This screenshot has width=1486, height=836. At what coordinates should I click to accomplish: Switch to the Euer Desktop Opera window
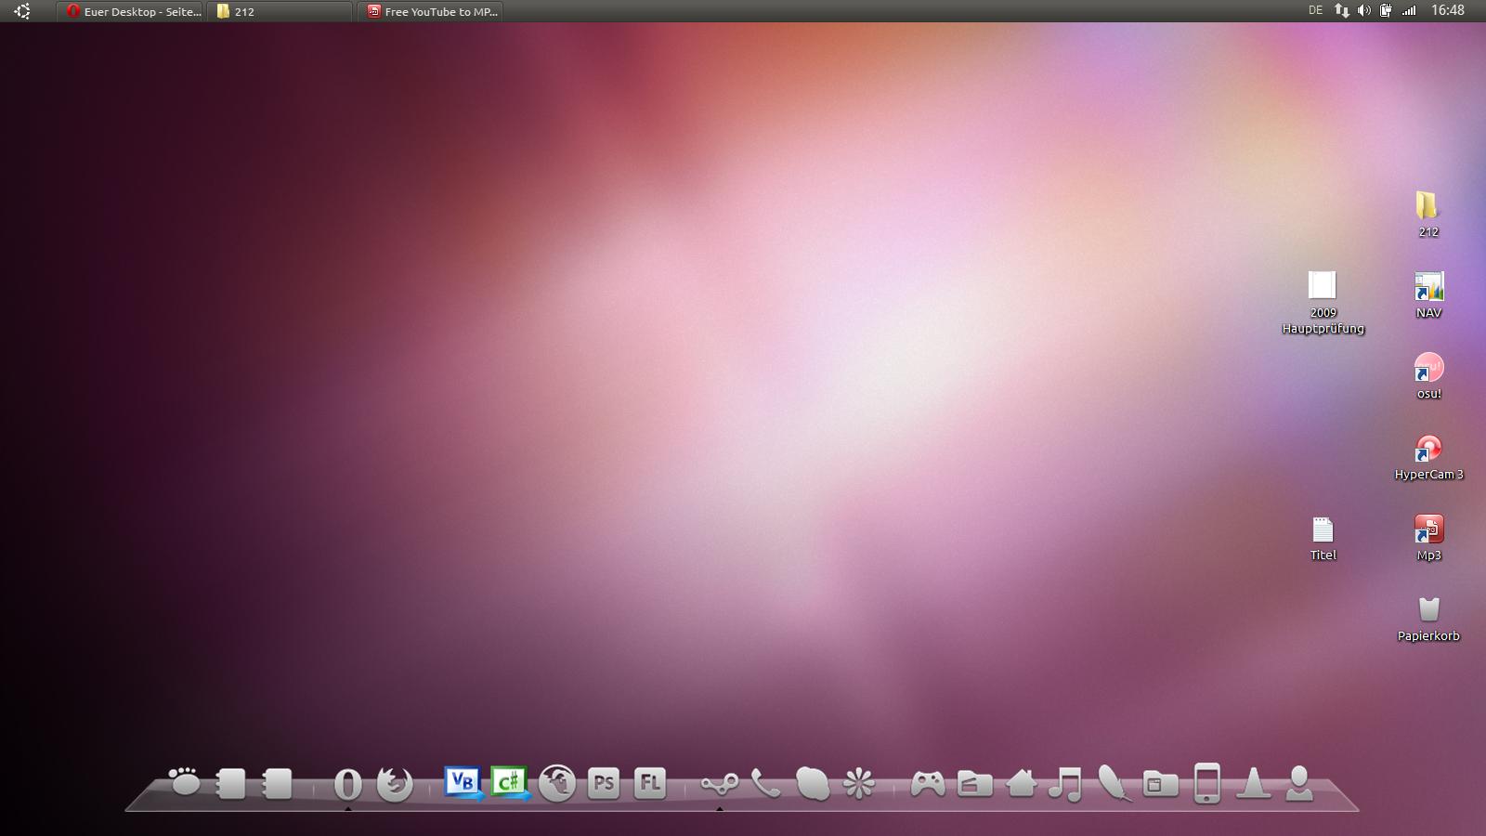pos(132,11)
